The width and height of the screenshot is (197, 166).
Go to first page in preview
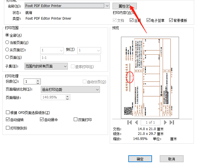129,122
